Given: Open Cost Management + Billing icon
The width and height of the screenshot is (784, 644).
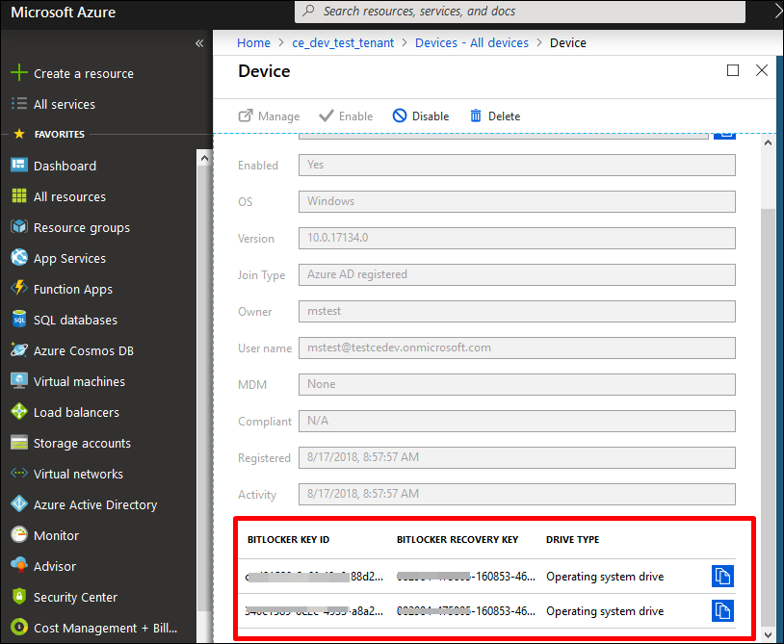Looking at the screenshot, I should pos(19,628).
